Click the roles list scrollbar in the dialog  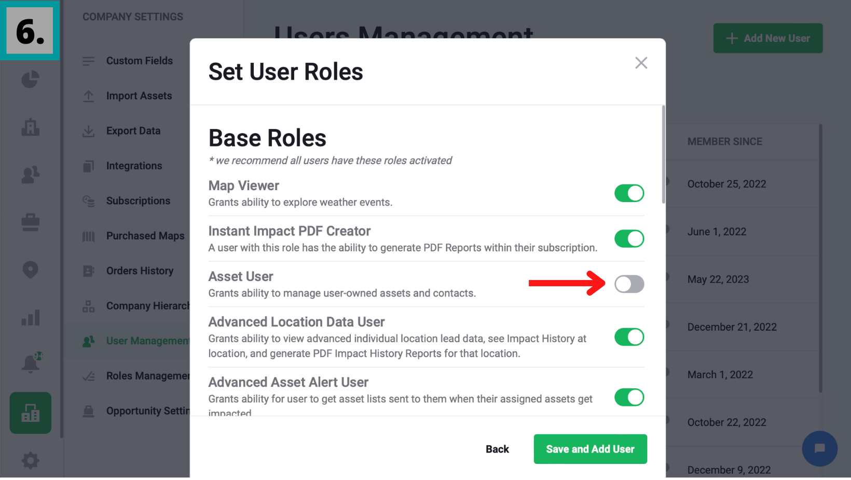(x=663, y=155)
